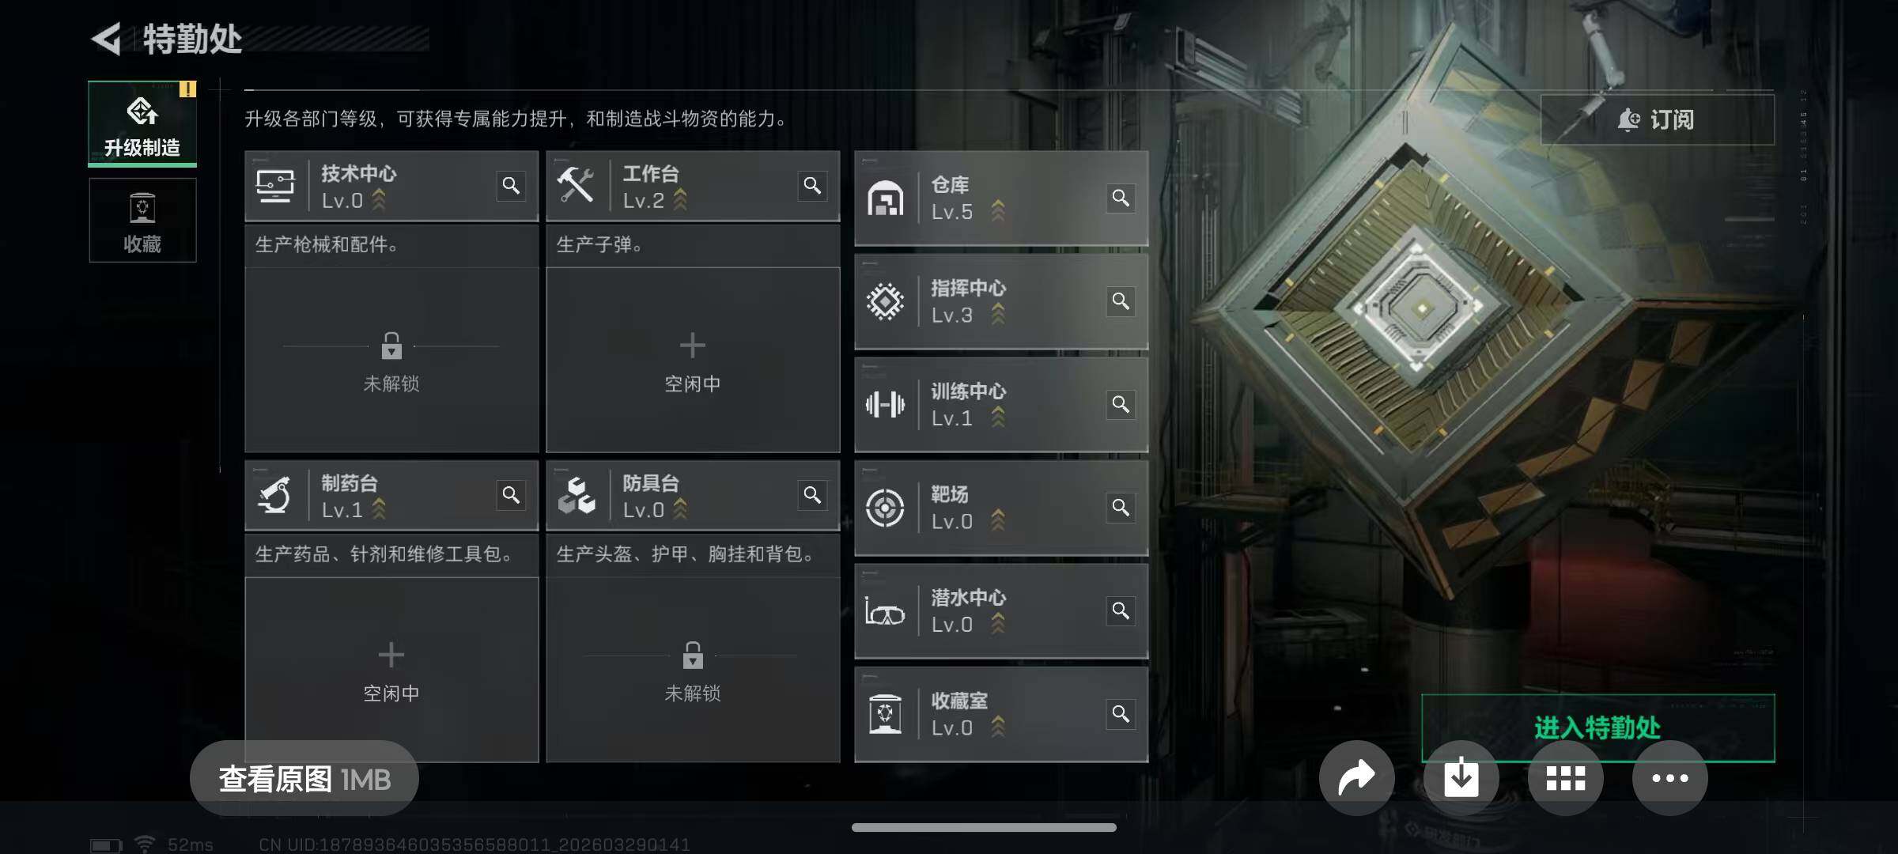Viewport: 1898px width, 854px height.
Task: Click the back arrow beside 特勤处
Action: point(107,39)
